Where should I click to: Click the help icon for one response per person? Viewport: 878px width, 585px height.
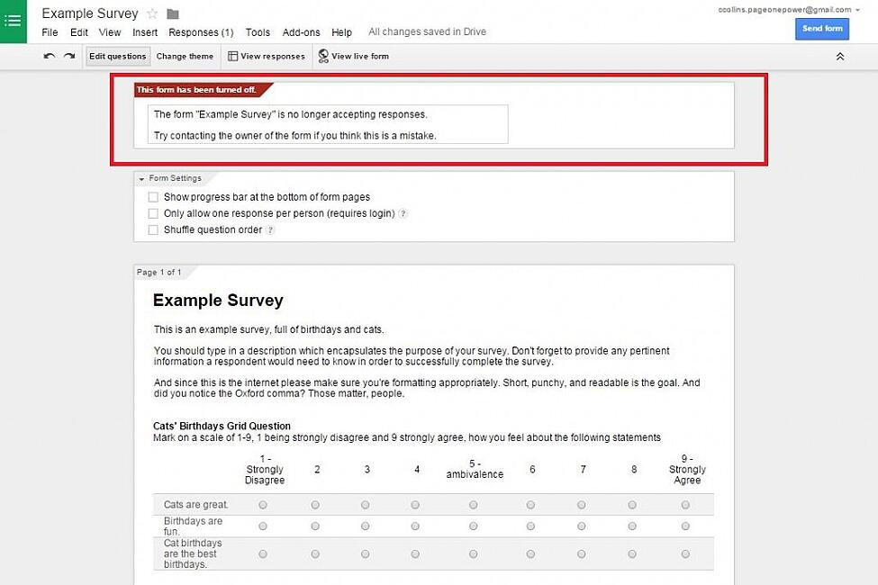click(403, 213)
